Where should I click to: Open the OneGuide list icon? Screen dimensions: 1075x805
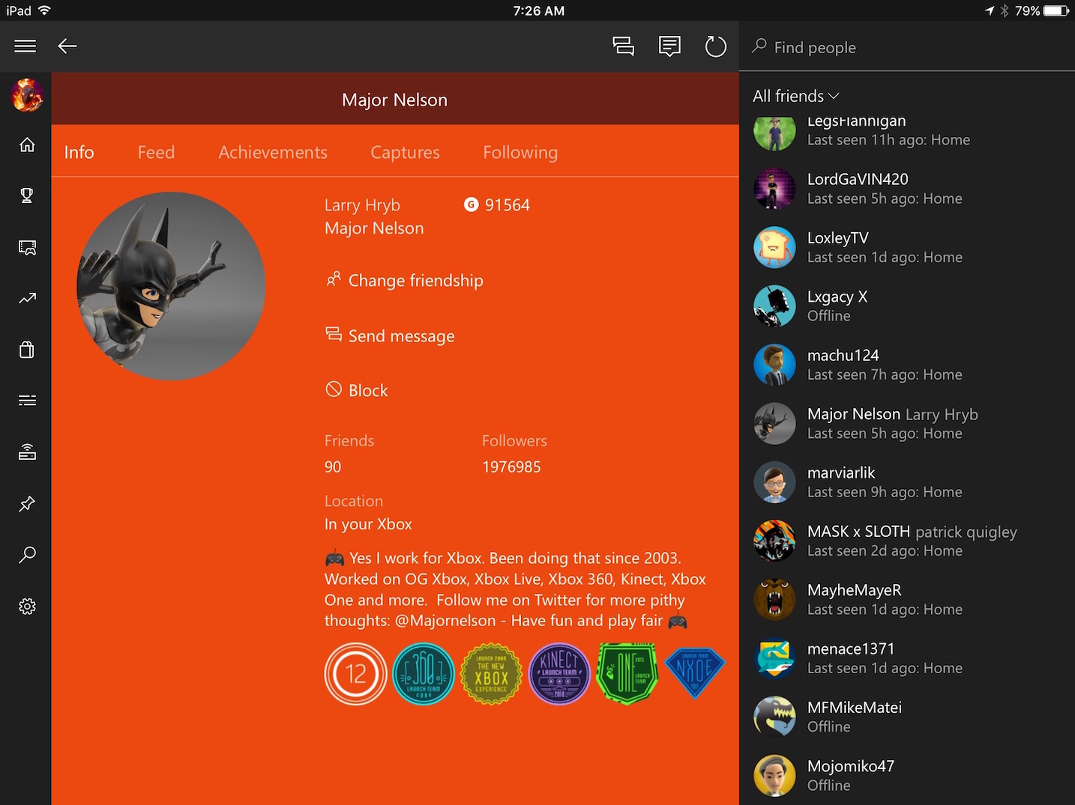tap(27, 401)
